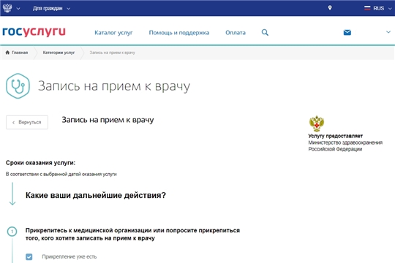Click the home icon in breadcrumbs
Image resolution: width=395 pixels, height=263 pixels.
7,53
